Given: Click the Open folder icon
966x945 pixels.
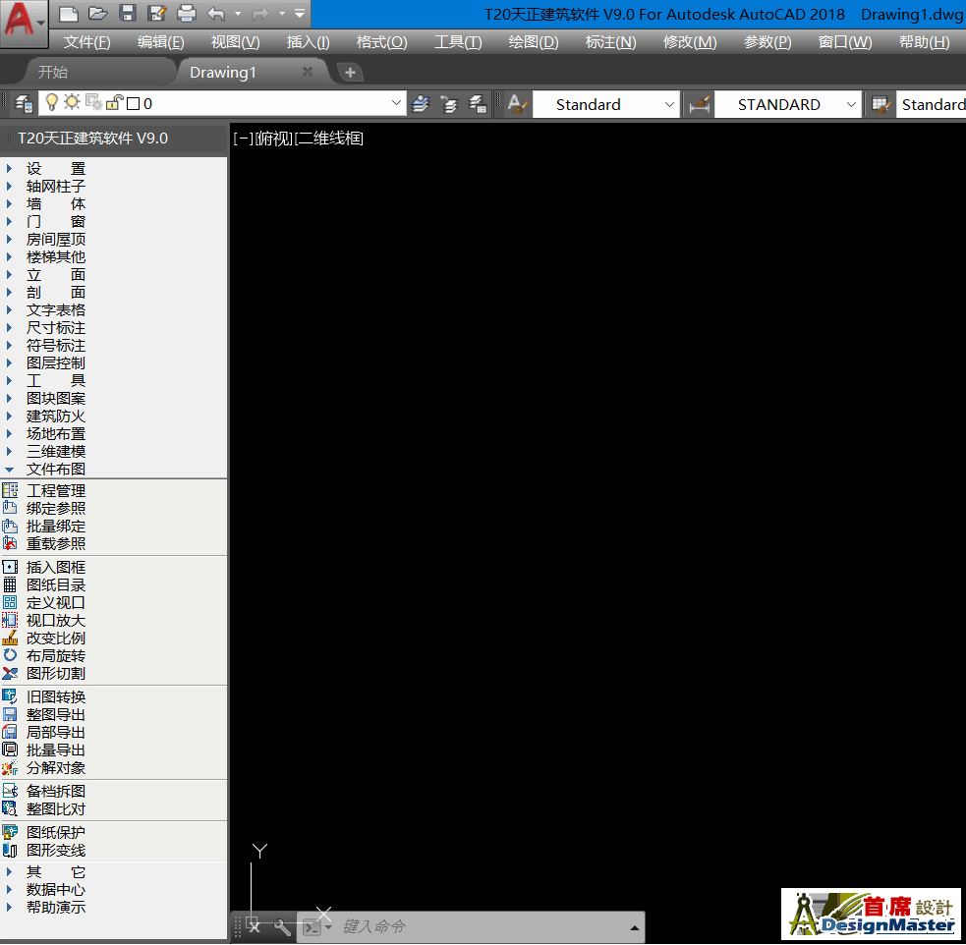Looking at the screenshot, I should coord(98,13).
